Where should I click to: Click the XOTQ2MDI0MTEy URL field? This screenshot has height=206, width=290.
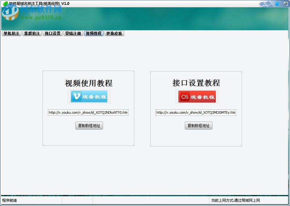click(x=196, y=112)
